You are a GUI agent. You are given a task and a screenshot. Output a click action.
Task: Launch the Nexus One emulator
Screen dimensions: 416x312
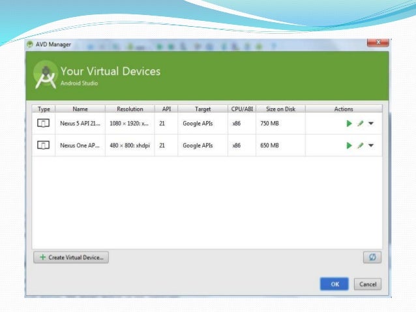click(x=349, y=145)
